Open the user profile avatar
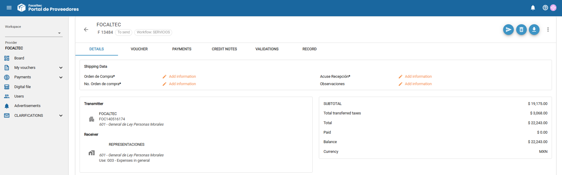This screenshot has height=175, width=562. [x=553, y=8]
